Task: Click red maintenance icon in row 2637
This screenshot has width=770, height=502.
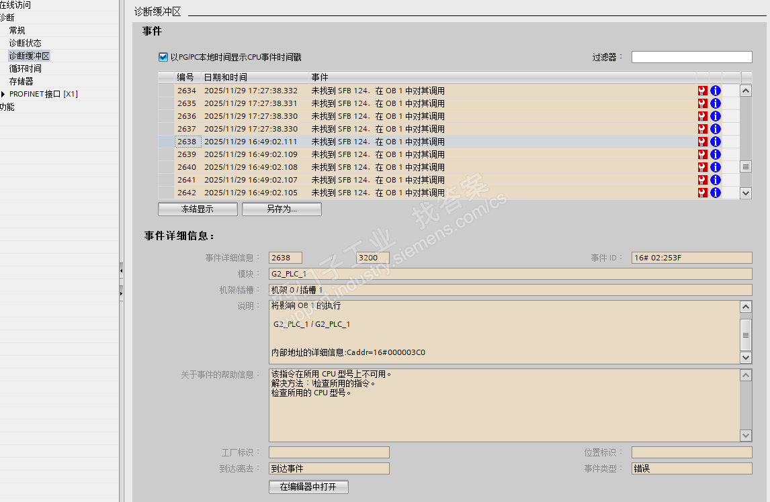Action: (x=703, y=129)
